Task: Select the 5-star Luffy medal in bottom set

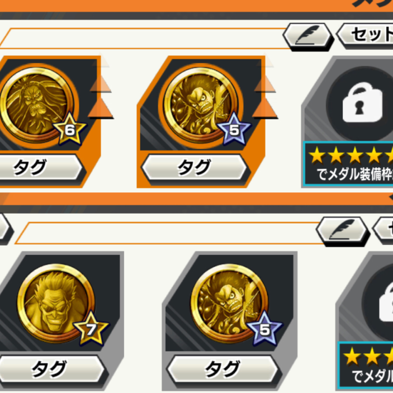Action: (229, 303)
